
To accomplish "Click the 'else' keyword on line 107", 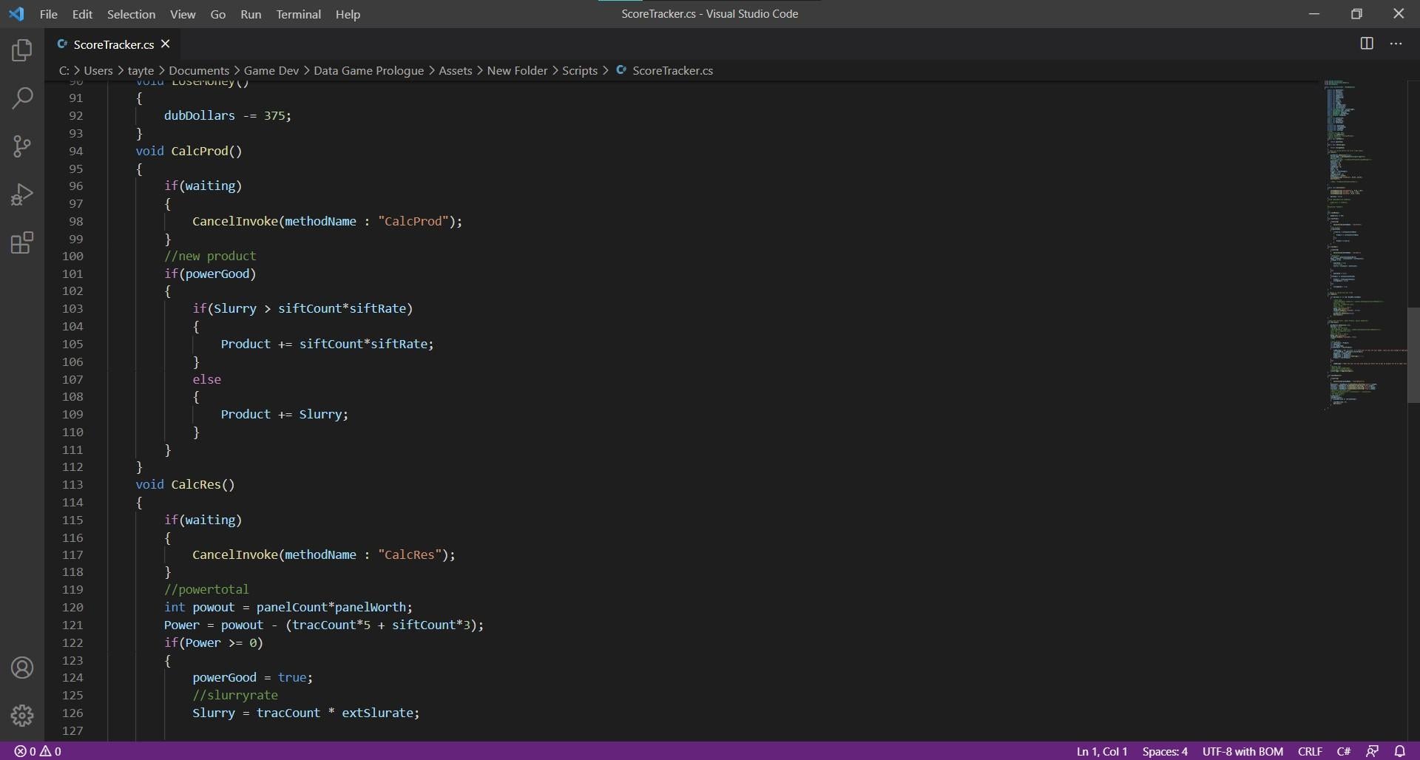I will pyautogui.click(x=206, y=379).
